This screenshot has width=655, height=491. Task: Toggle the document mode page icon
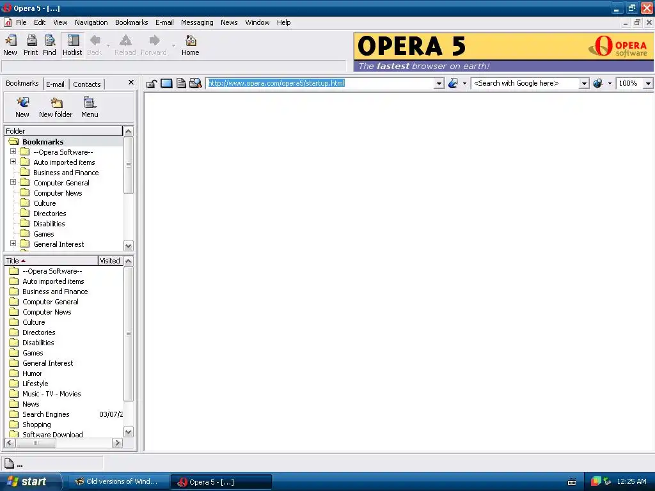[181, 84]
